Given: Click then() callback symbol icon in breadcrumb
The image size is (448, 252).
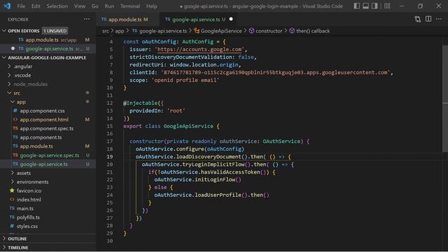Looking at the screenshot, I should (292, 31).
